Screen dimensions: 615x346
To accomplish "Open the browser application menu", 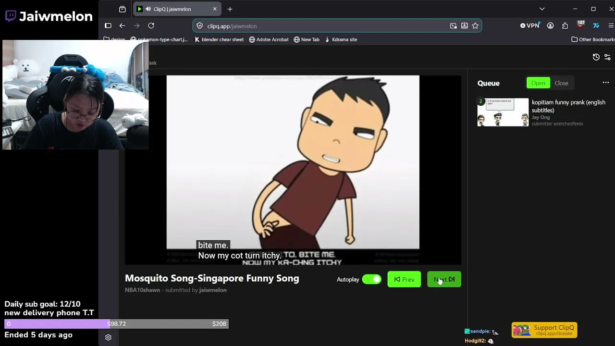I will coord(611,26).
